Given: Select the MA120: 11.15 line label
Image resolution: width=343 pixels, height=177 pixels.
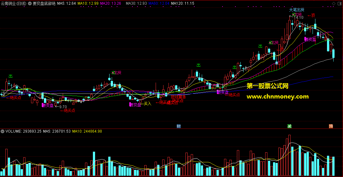Looking at the screenshot, I should point(182,3).
